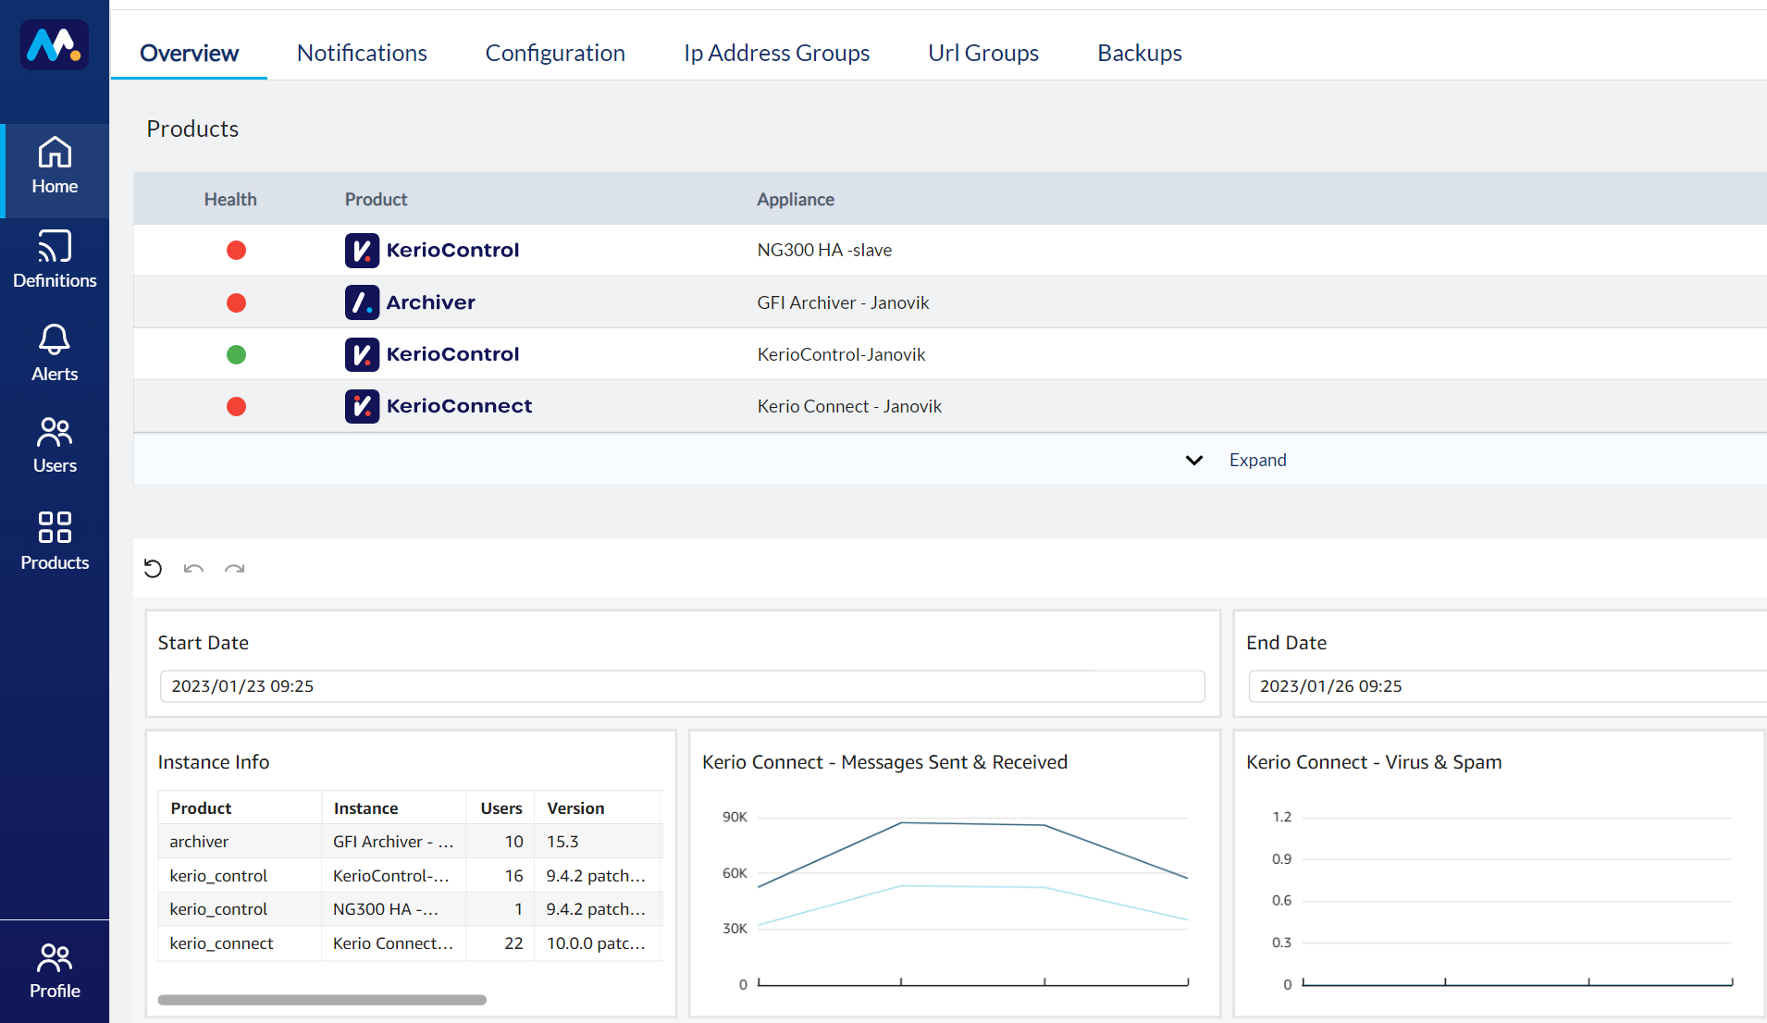Viewport: 1767px width, 1023px height.
Task: Click the Messages Sent & Received chart title
Action: [884, 762]
